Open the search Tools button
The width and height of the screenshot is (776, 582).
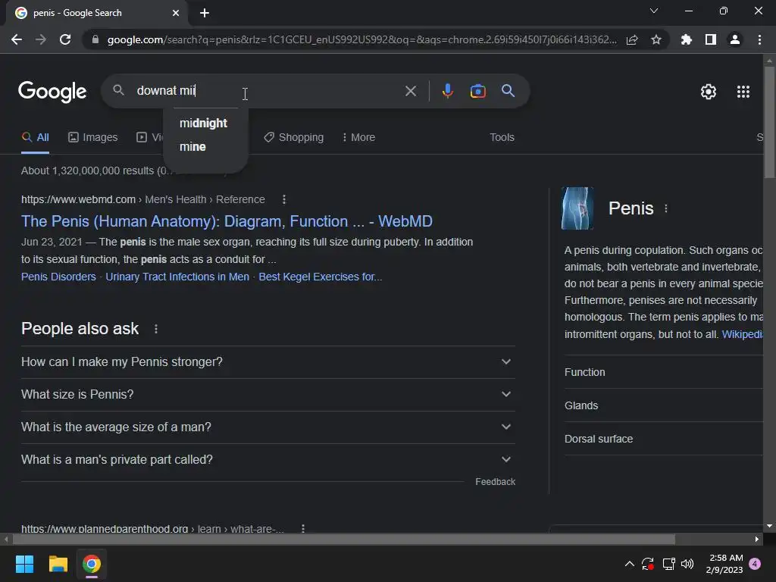502,138
